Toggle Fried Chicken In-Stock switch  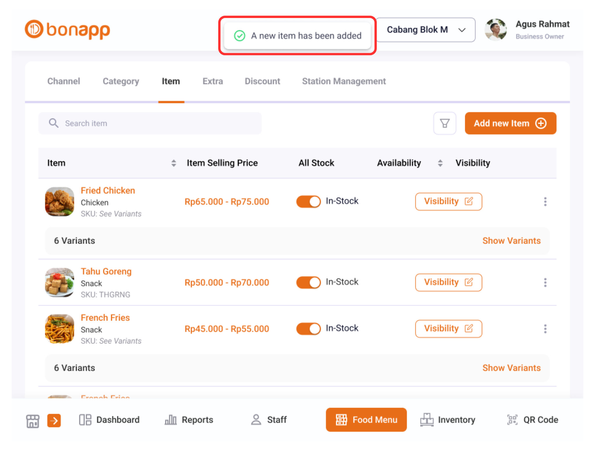308,201
